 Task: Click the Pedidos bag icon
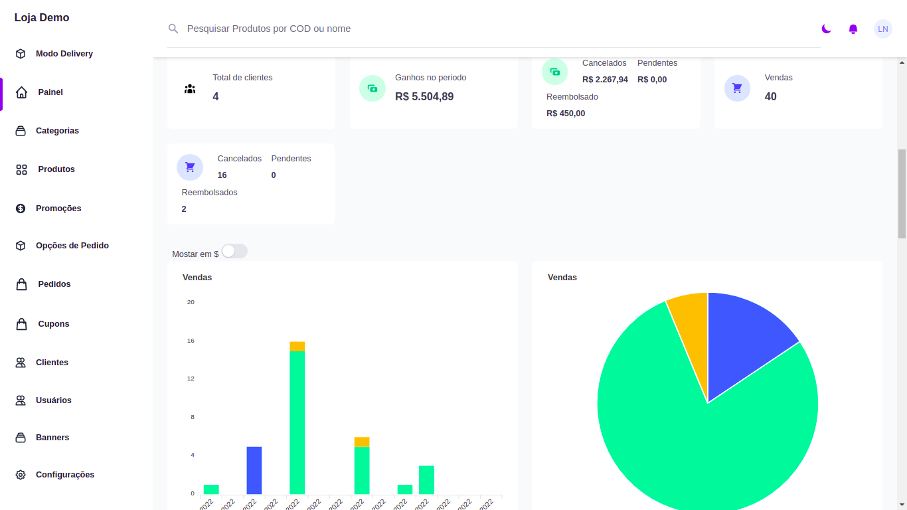21,284
